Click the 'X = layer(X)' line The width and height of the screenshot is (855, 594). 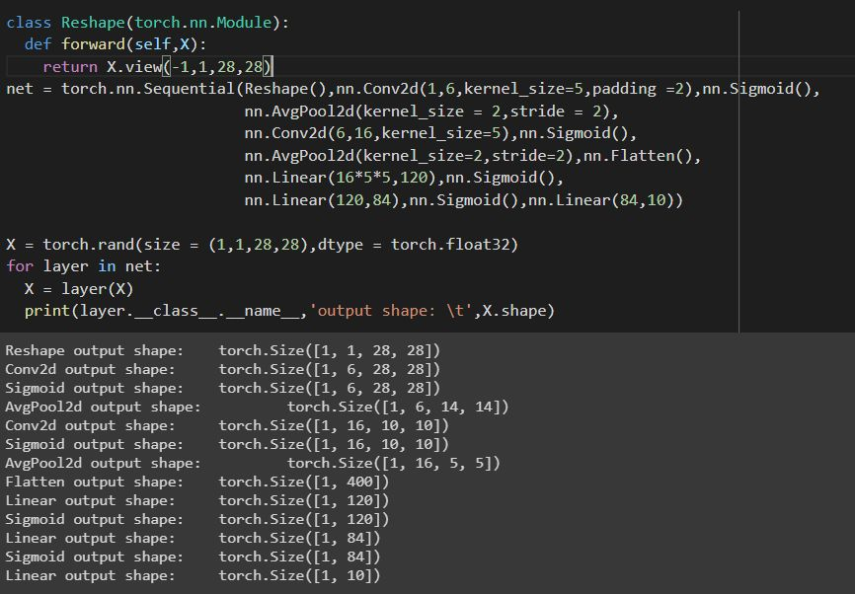[79, 289]
